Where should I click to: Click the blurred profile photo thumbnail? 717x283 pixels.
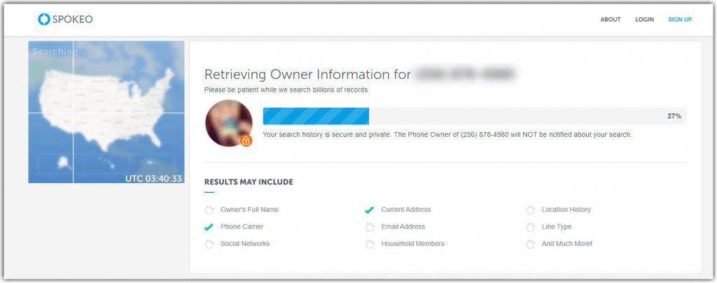click(229, 123)
